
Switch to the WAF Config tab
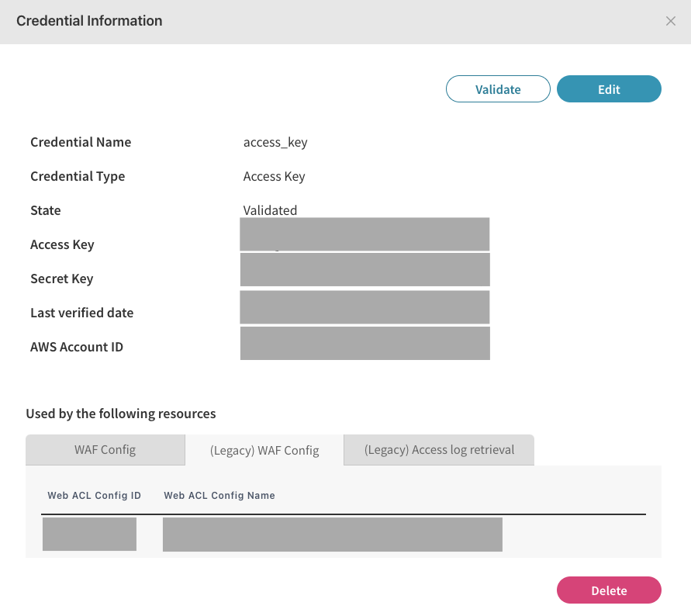pos(105,449)
